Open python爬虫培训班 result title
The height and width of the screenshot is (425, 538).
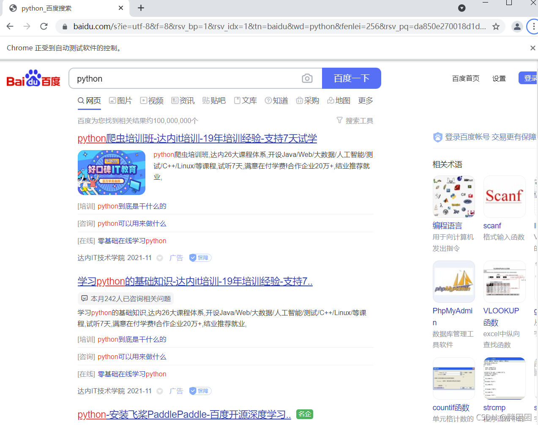(197, 138)
